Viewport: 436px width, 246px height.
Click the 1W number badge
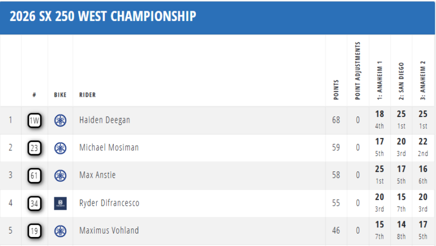[34, 120]
